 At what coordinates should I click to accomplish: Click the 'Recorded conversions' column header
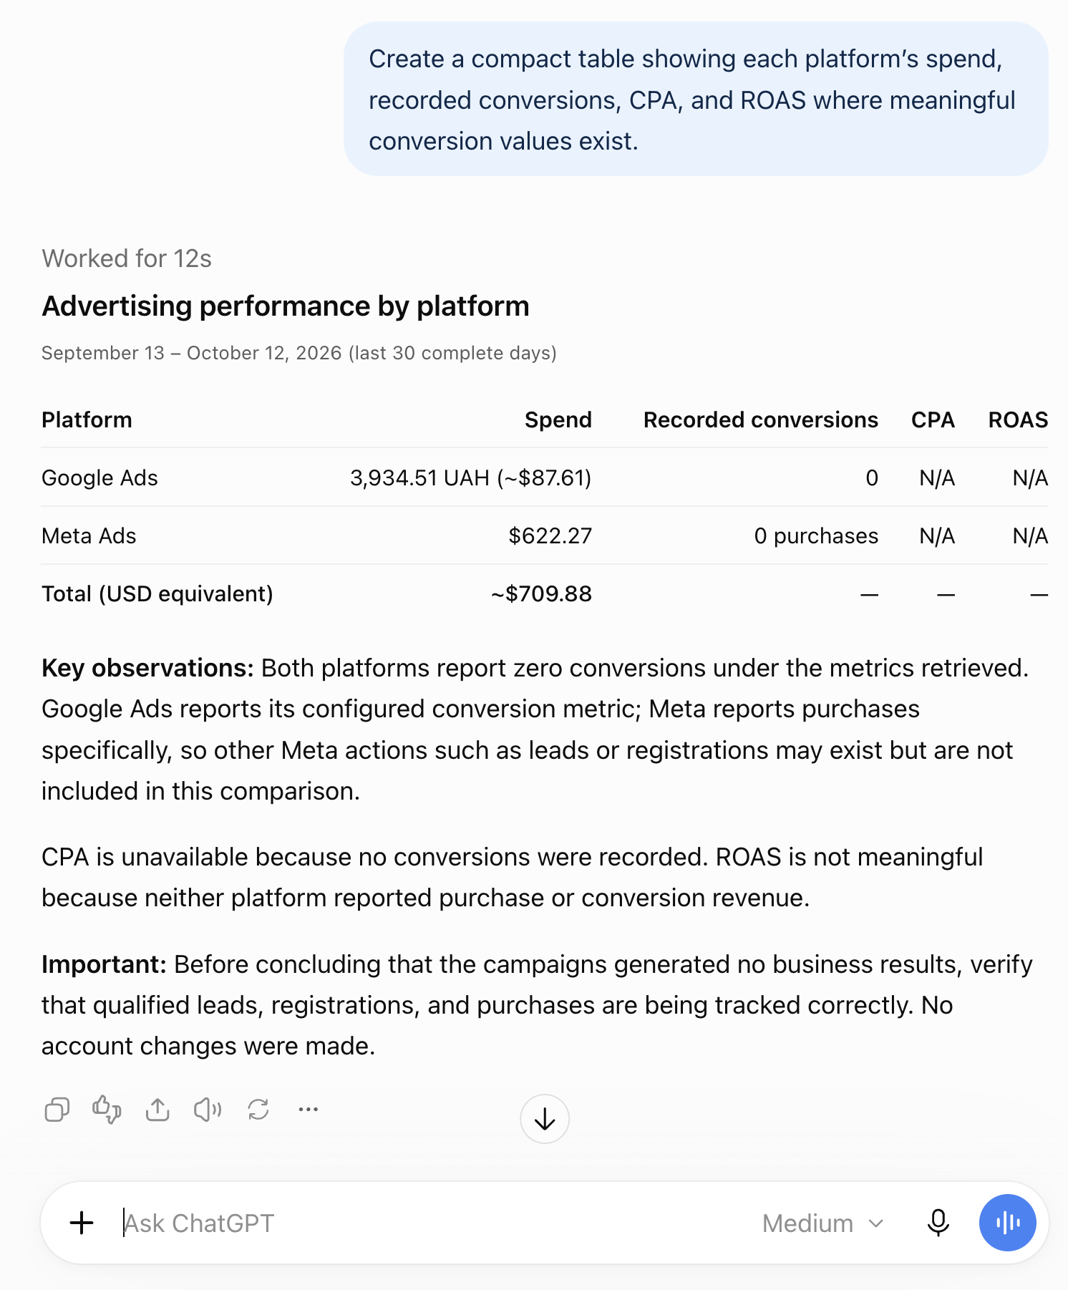[x=761, y=420]
